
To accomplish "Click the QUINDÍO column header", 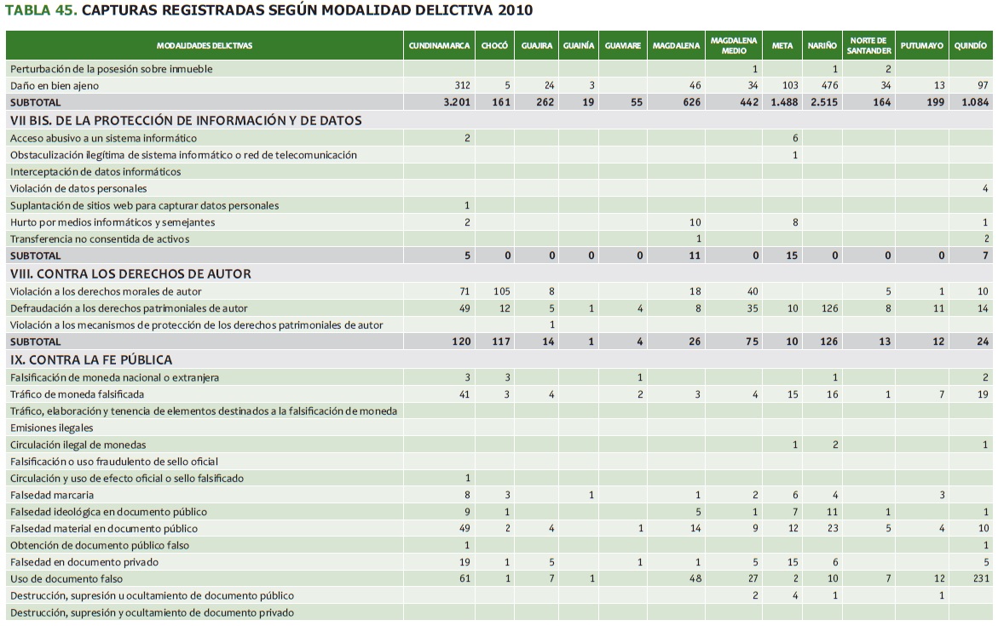I will [x=970, y=45].
